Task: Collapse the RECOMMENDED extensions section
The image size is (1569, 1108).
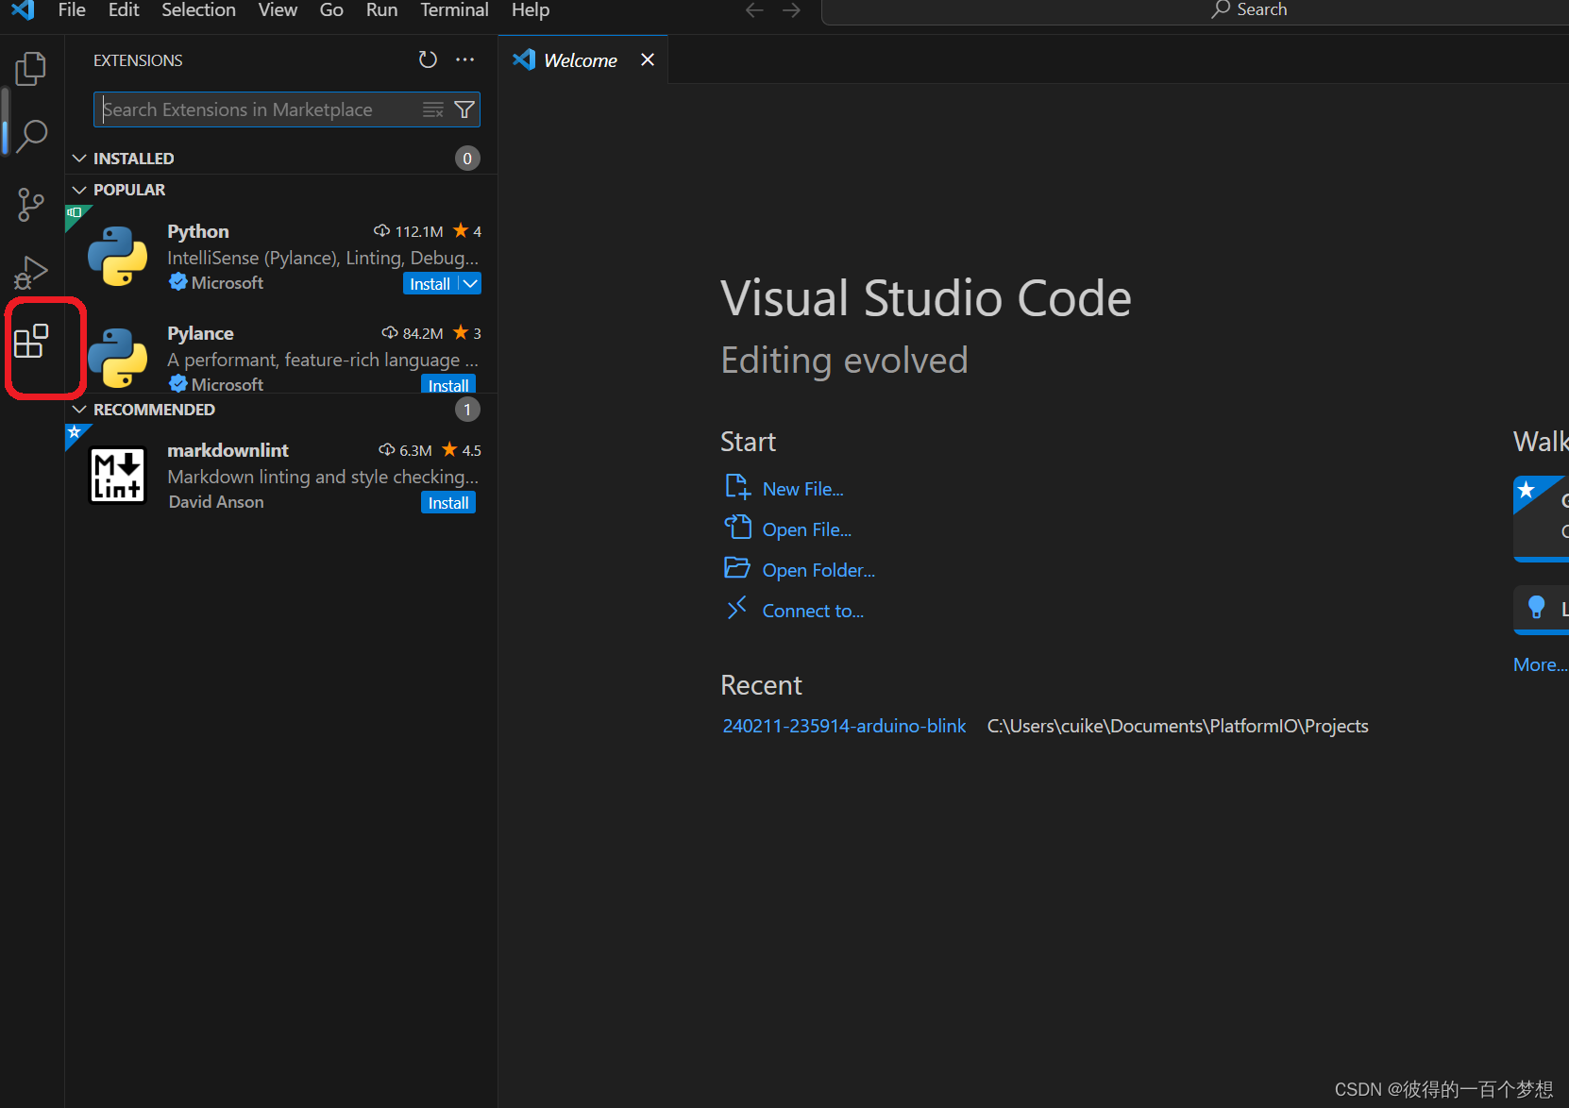Action: tap(79, 409)
